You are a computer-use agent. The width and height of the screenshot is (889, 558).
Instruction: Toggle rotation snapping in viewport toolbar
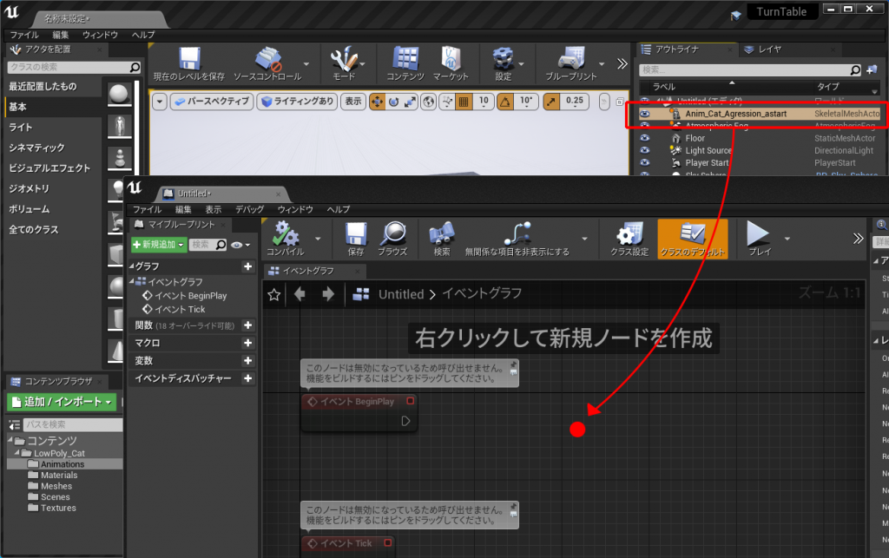[x=504, y=102]
